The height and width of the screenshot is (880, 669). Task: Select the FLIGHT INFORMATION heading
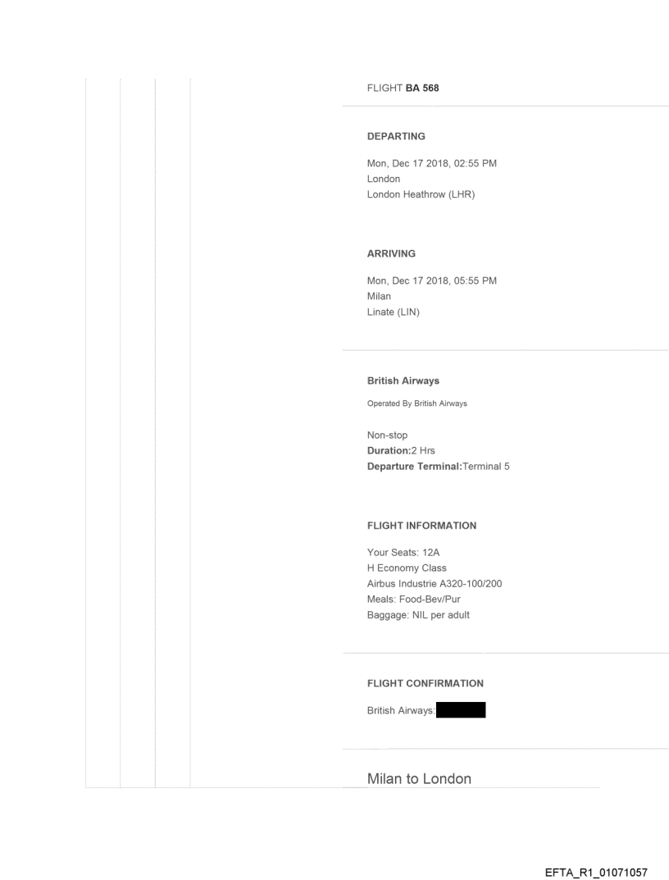tap(421, 525)
